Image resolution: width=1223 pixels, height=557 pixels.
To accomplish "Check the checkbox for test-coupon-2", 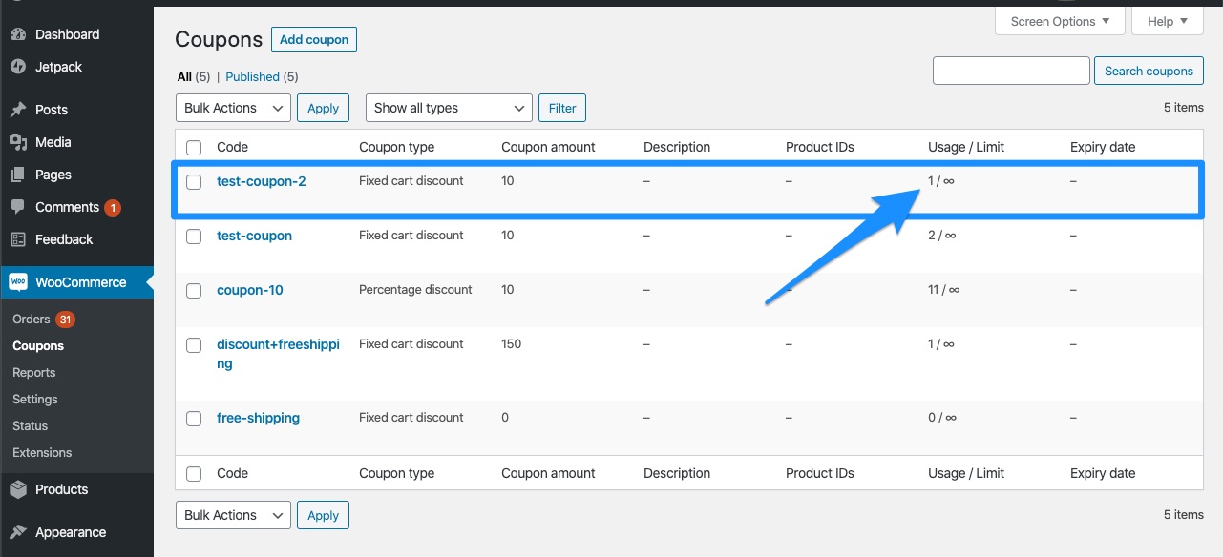I will tap(194, 180).
